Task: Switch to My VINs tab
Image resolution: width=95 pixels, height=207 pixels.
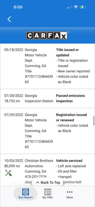Action: (x=47, y=194)
